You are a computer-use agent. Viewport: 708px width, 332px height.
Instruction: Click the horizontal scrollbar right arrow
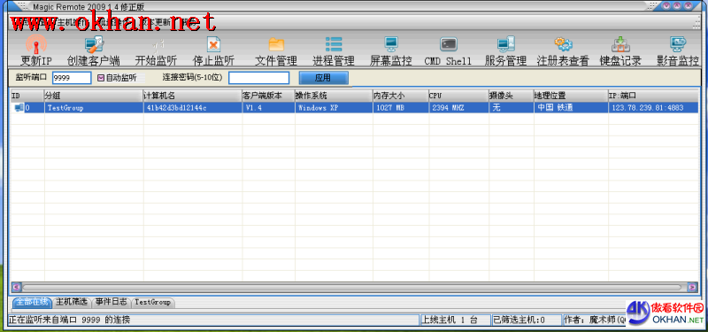click(x=692, y=287)
